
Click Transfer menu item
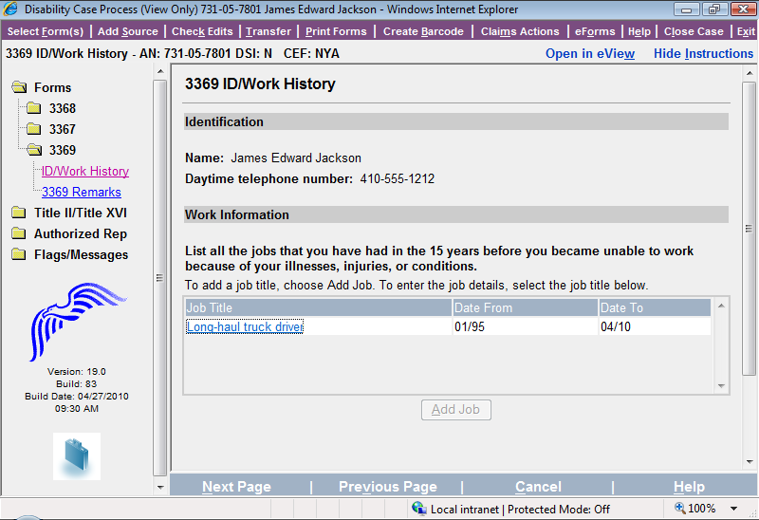268,31
